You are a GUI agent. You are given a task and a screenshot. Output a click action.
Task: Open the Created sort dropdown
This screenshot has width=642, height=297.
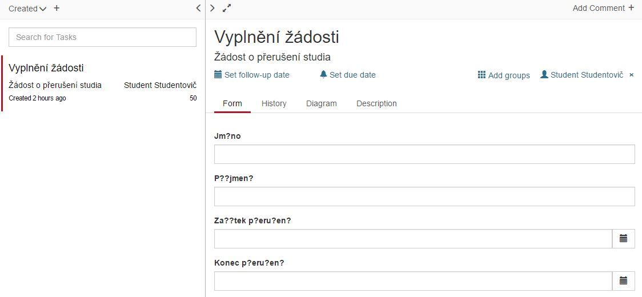pyautogui.click(x=27, y=9)
